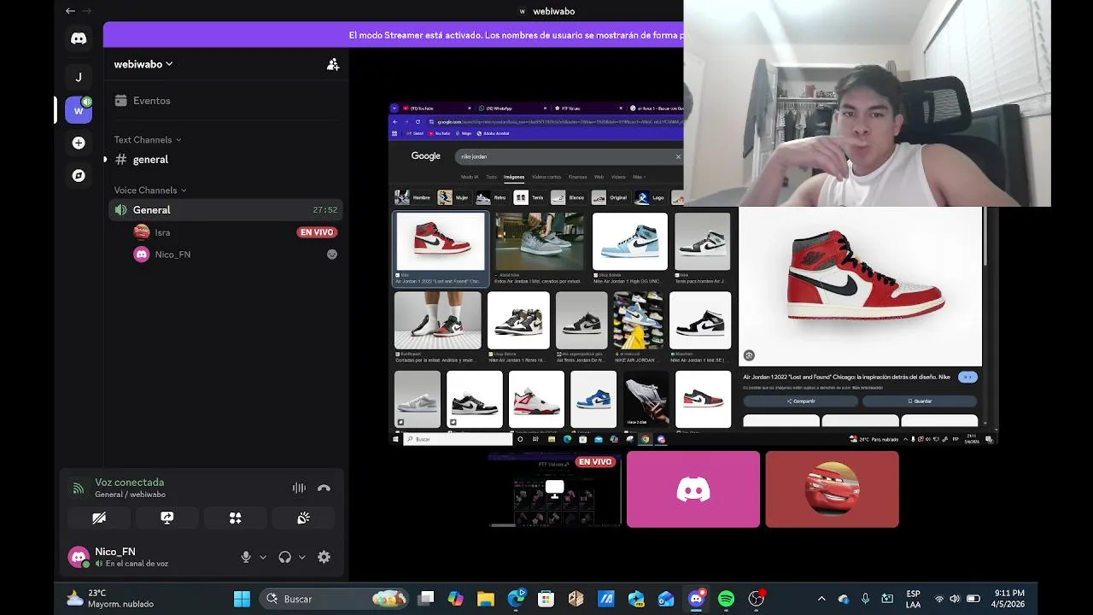Screen dimensions: 1093x615
Task: Click General / webiwabo link
Action: pos(130,495)
